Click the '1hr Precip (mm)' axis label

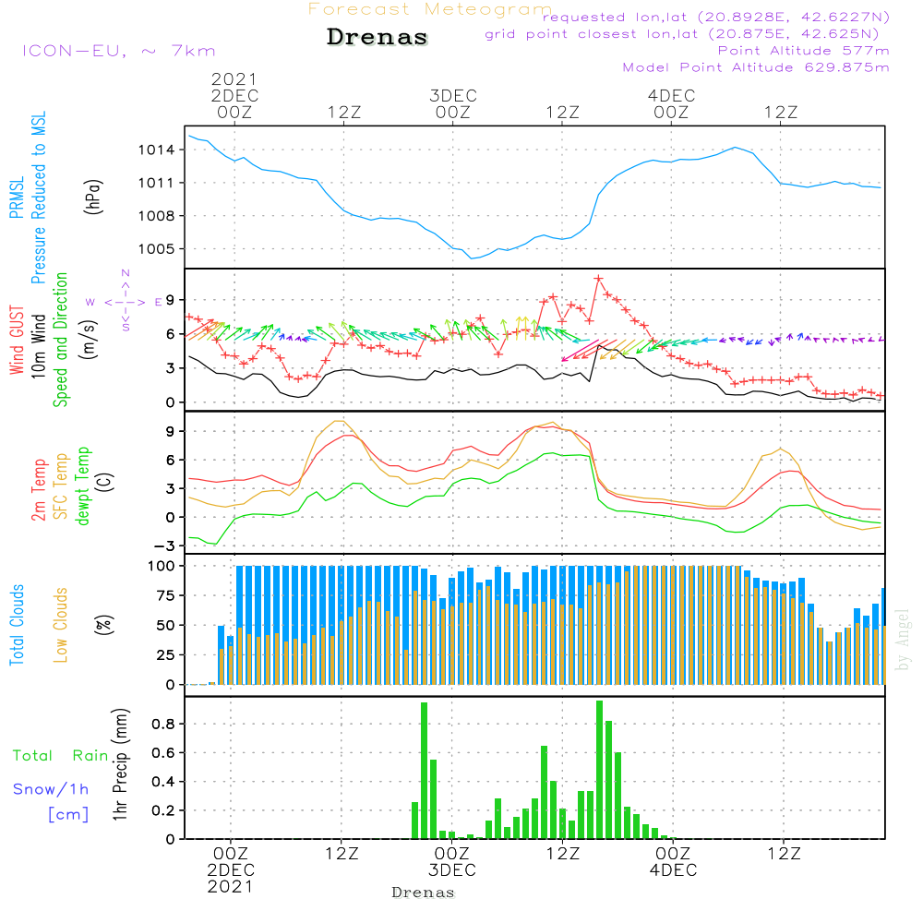119,764
